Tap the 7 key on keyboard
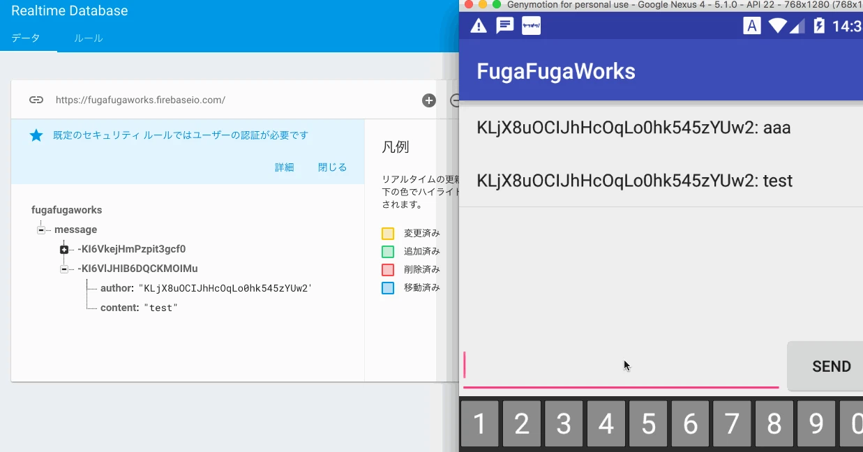This screenshot has width=863, height=452. click(x=732, y=424)
